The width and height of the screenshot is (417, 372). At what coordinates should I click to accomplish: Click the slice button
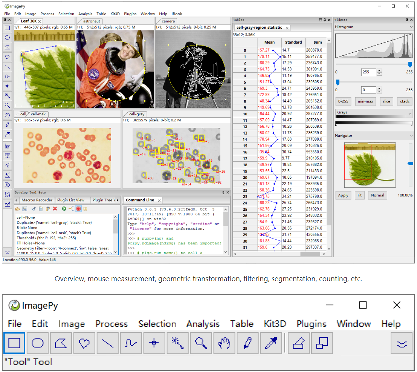386,101
